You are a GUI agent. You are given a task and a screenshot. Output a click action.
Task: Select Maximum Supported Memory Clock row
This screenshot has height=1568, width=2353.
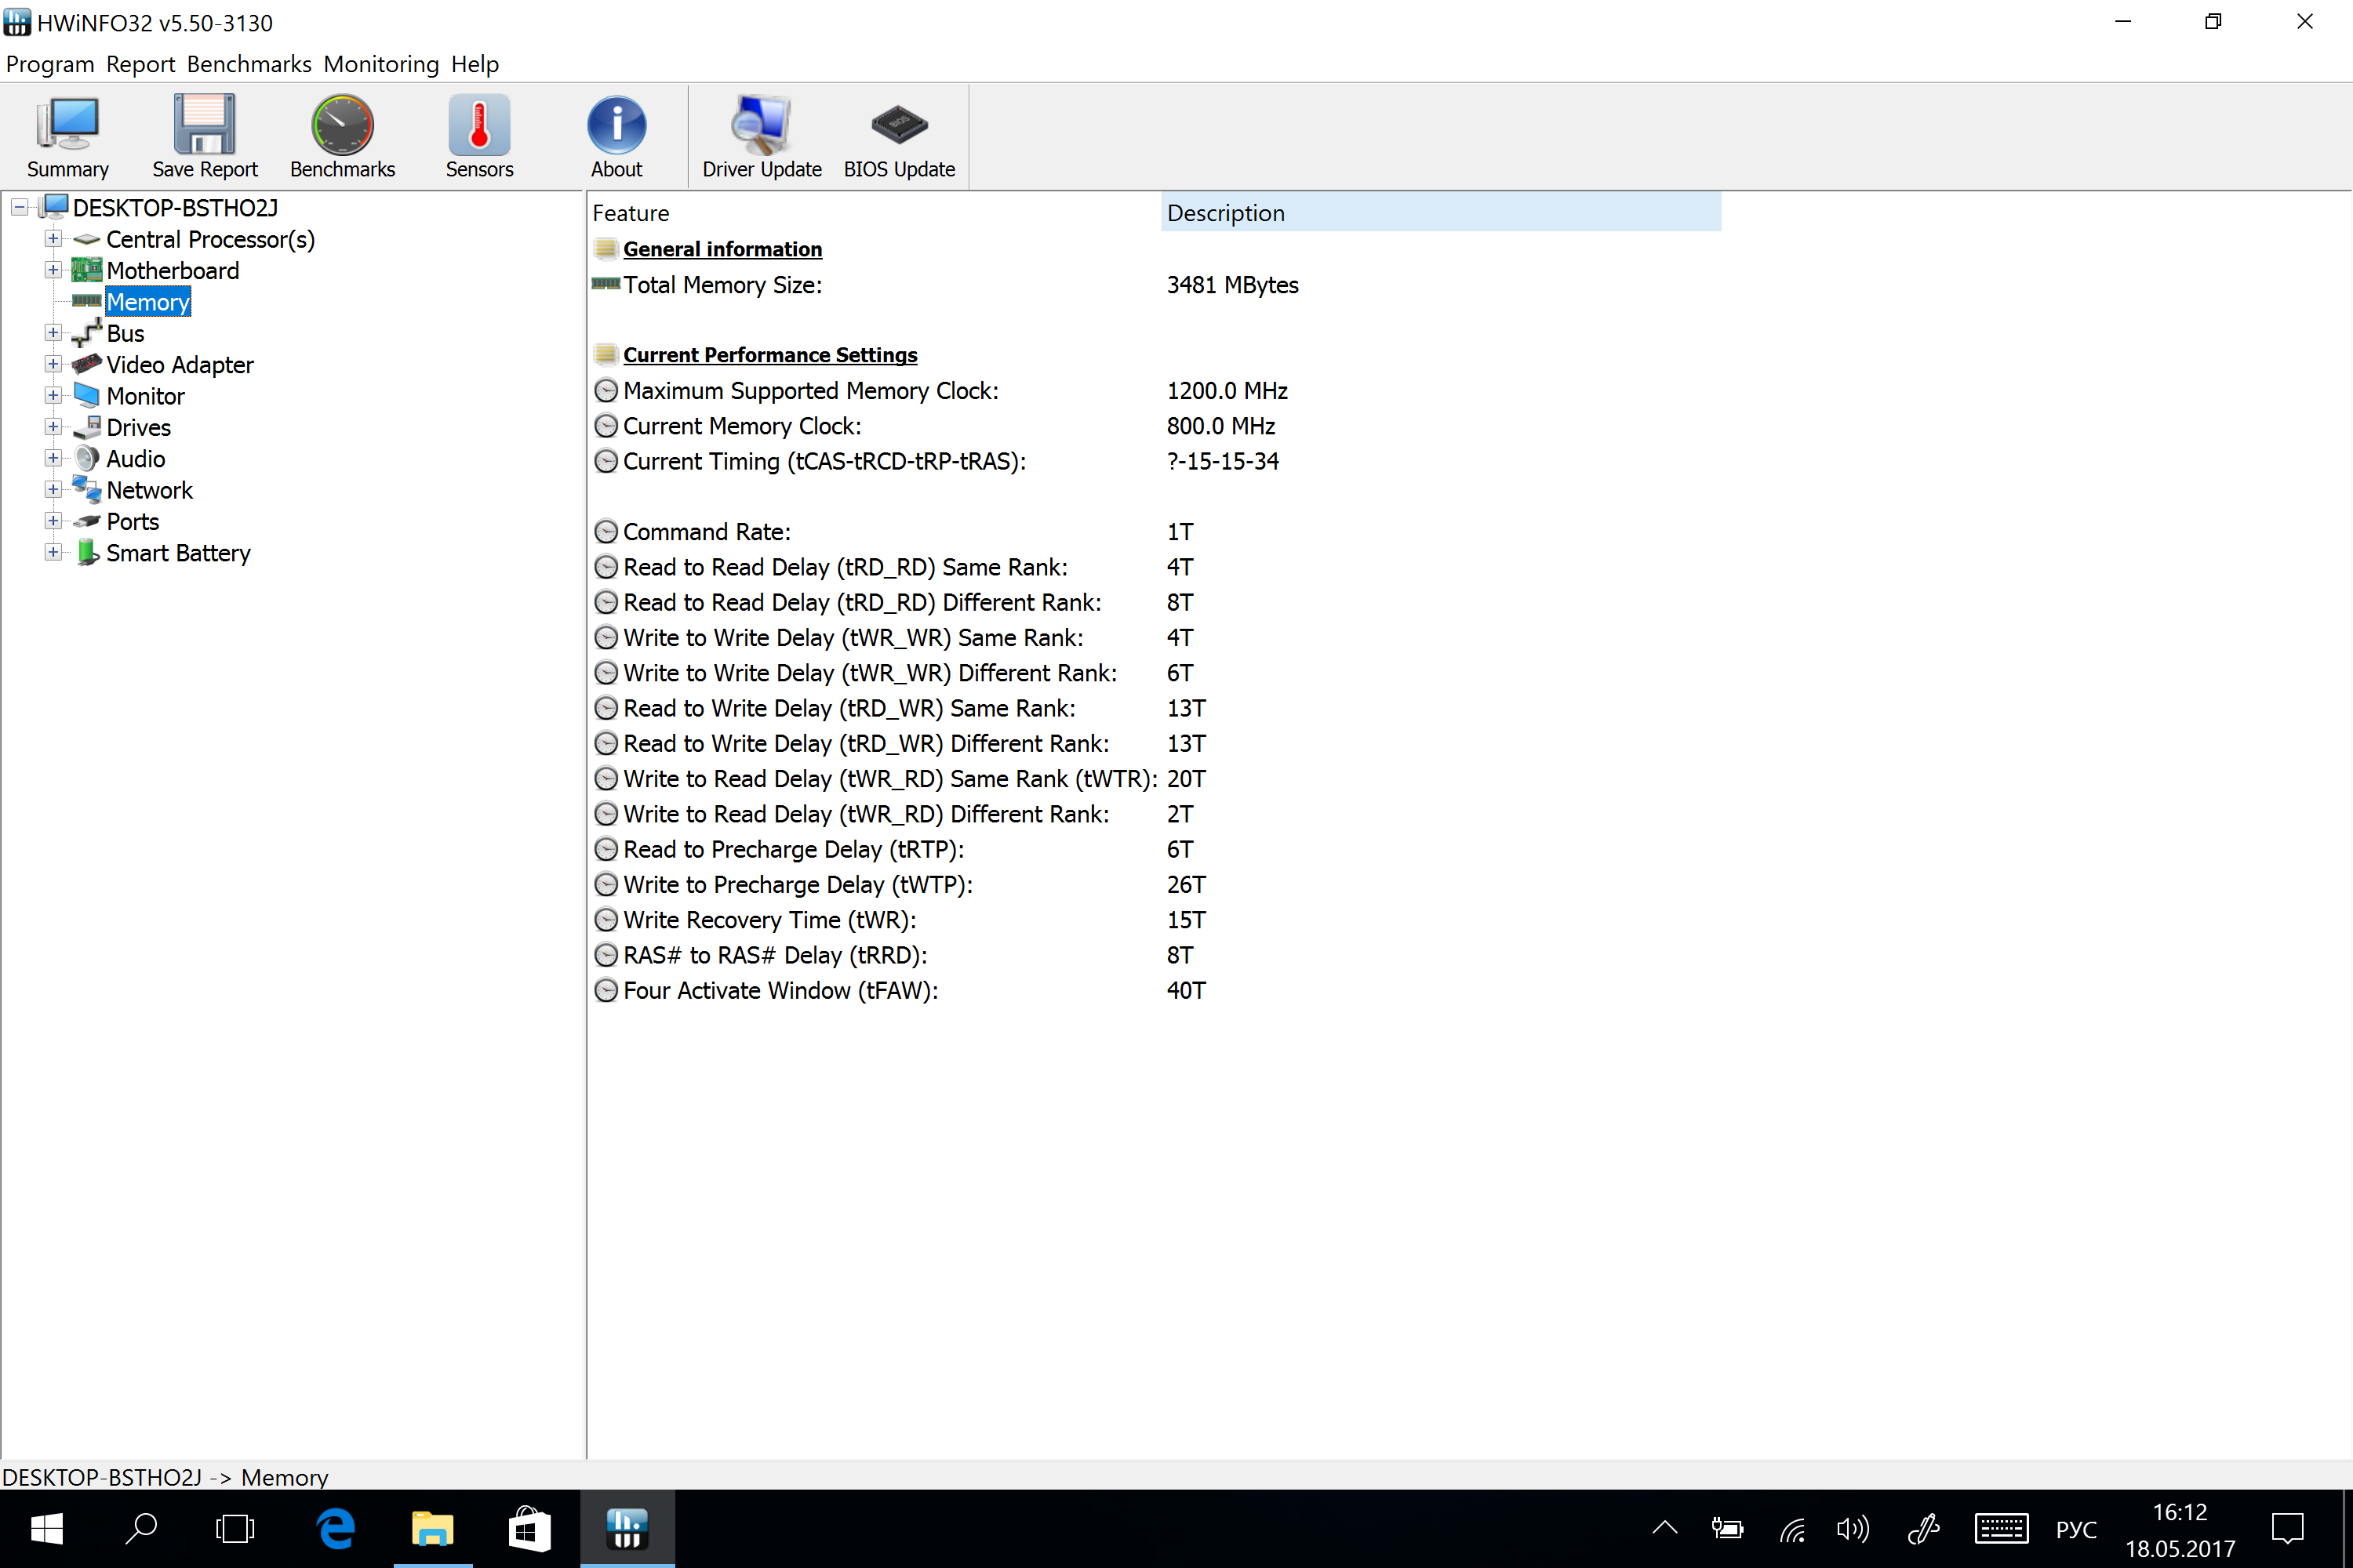tap(1155, 391)
